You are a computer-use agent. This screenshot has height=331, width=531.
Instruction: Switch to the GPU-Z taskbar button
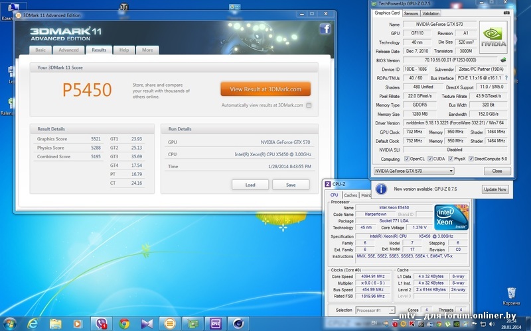click(192, 324)
